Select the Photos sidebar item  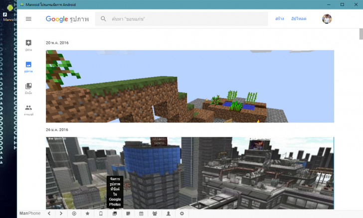click(x=28, y=67)
